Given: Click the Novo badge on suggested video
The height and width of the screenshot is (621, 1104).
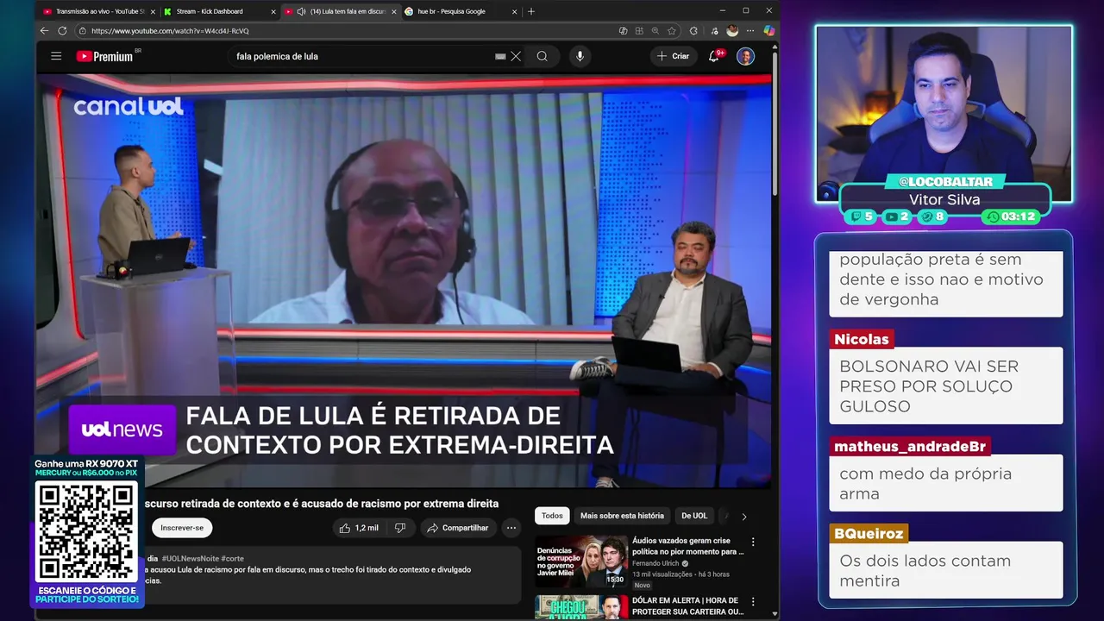Looking at the screenshot, I should point(643,585).
